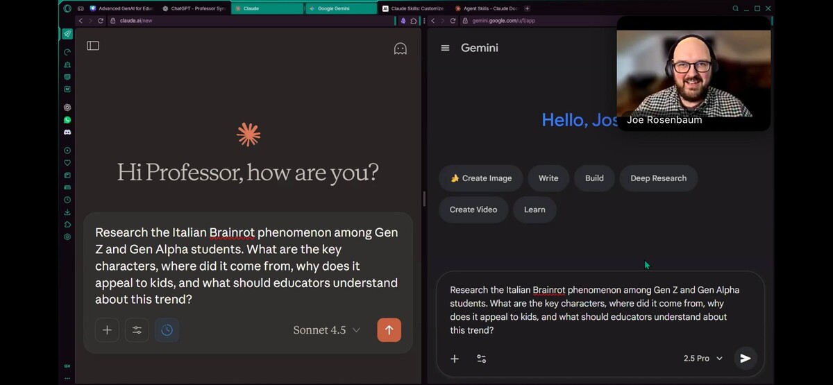The image size is (833, 385).
Task: Toggle Claude's extended thinking clock button
Action: [167, 330]
